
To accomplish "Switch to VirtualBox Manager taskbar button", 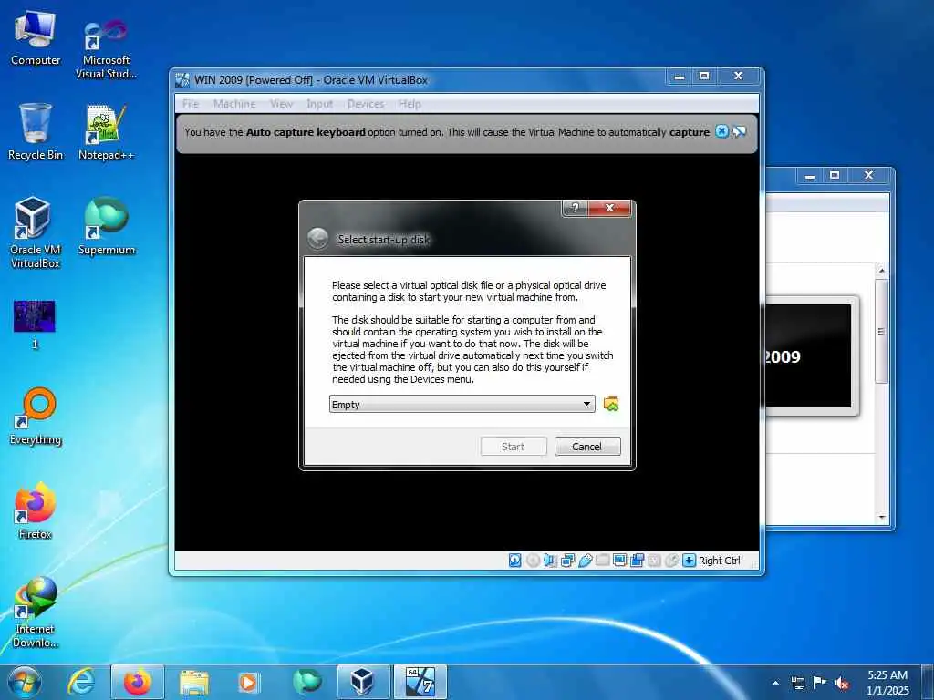I will [x=363, y=682].
